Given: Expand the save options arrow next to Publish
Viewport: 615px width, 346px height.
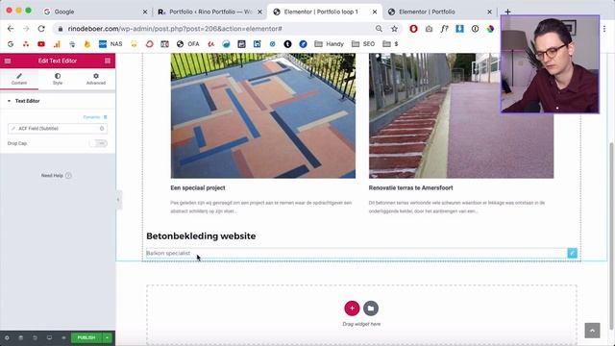Looking at the screenshot, I should coord(107,337).
